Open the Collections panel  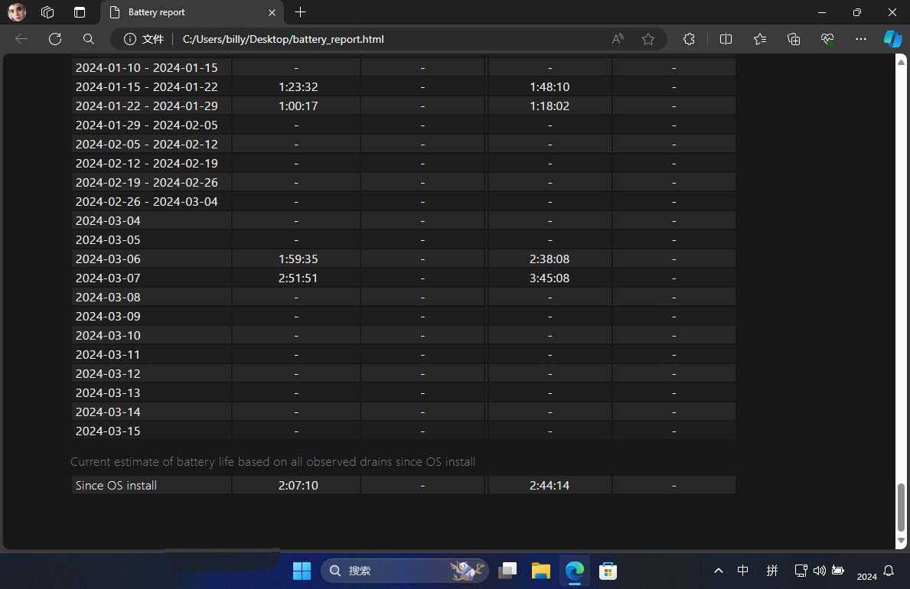[794, 39]
